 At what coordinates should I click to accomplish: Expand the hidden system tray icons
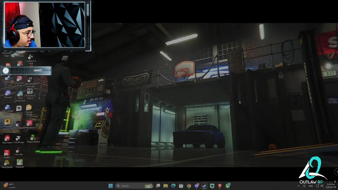299,186
